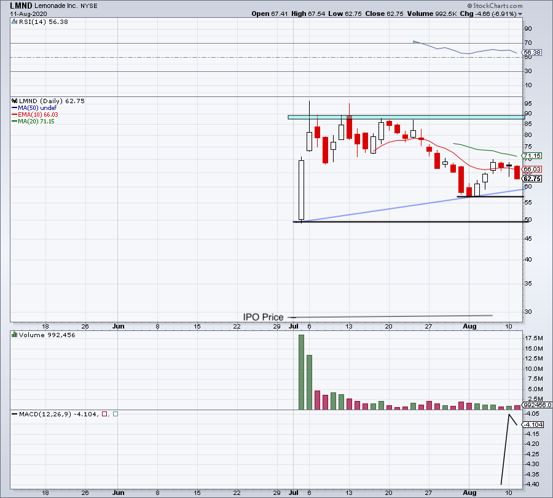Click the Low 62.75 value in header
Screen dimensions: 553x498
click(x=345, y=14)
